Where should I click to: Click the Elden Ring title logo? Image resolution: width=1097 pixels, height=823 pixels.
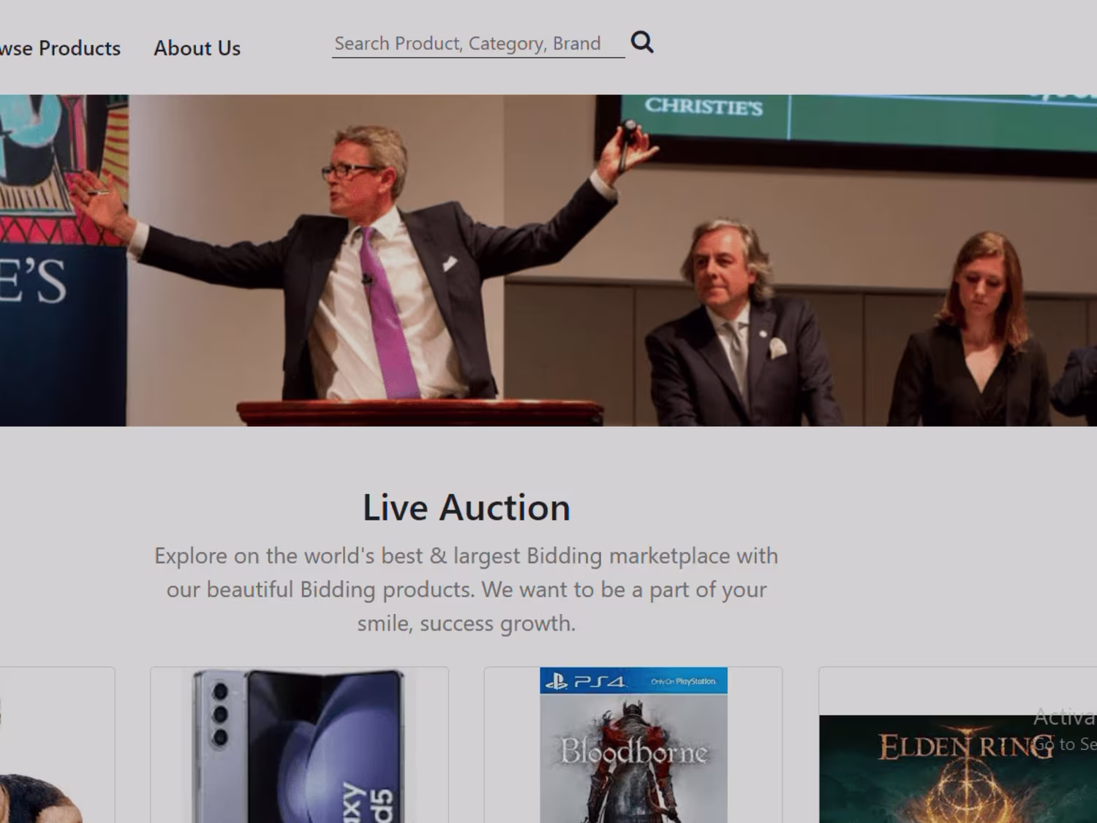[965, 747]
